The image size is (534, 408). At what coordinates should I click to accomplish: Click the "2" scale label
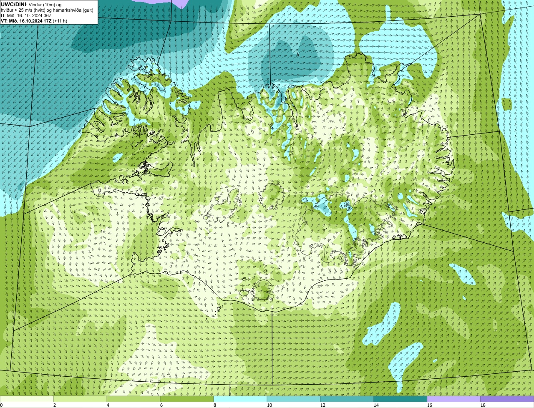[55, 405]
